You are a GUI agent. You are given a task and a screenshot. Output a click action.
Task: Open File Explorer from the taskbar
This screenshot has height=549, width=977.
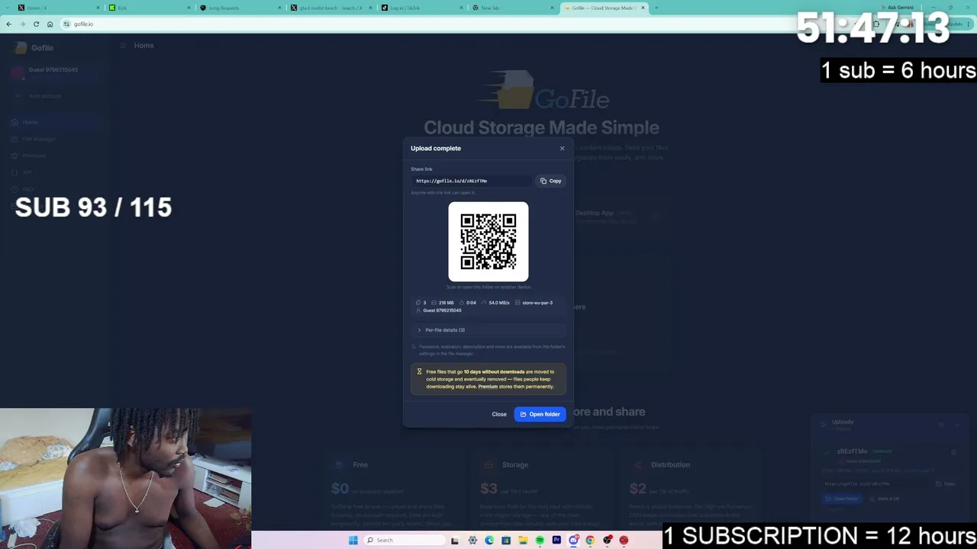click(523, 541)
